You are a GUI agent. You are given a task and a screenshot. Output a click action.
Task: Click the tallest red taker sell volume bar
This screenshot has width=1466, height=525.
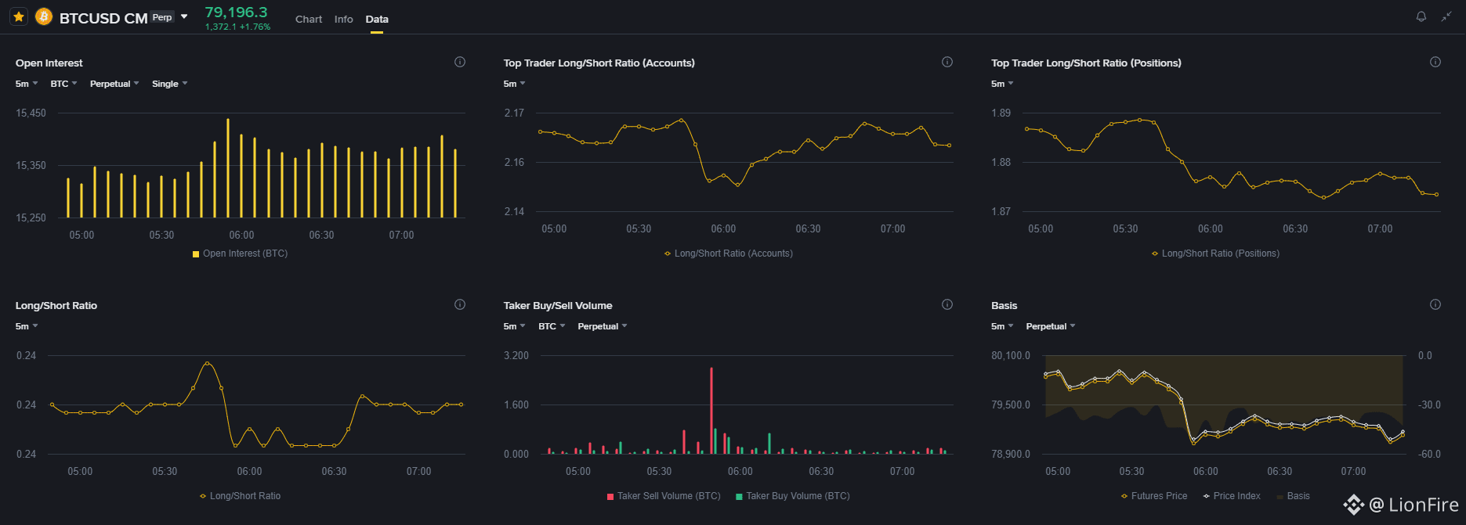tap(711, 411)
